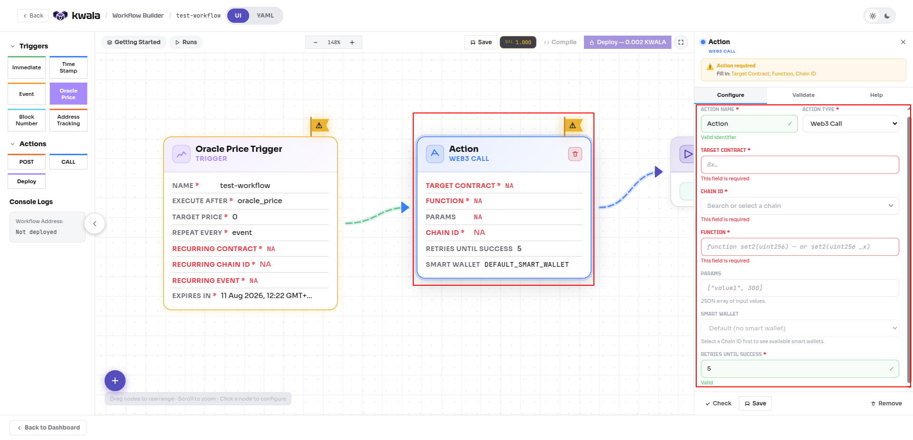This screenshot has width=913, height=440.
Task: Toggle fullscreen canvas icon
Action: [681, 42]
